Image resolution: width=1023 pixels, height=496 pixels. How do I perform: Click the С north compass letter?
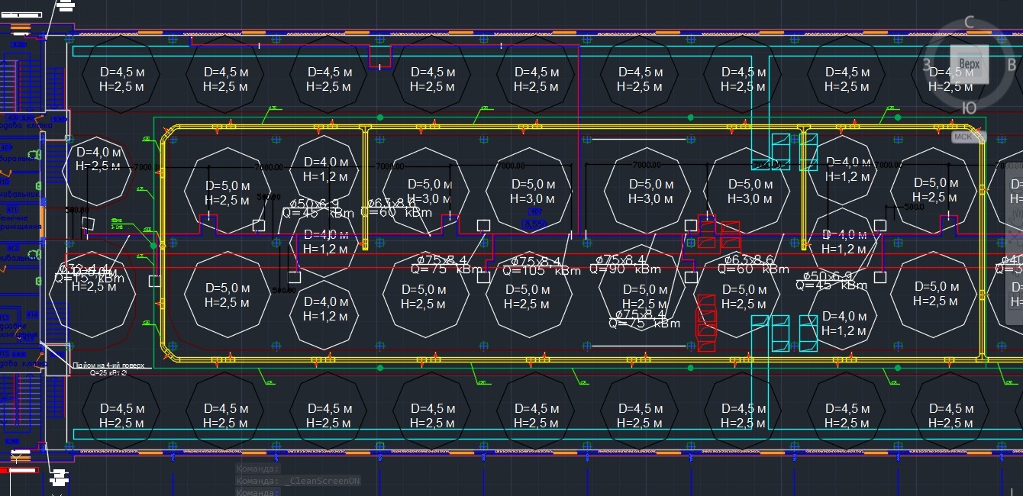(x=970, y=23)
